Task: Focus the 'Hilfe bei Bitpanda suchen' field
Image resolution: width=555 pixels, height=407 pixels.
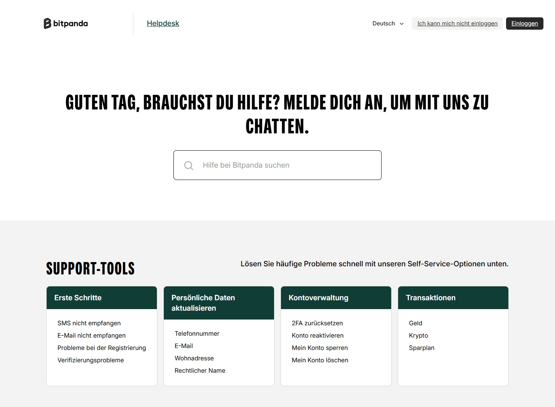Action: [x=277, y=165]
